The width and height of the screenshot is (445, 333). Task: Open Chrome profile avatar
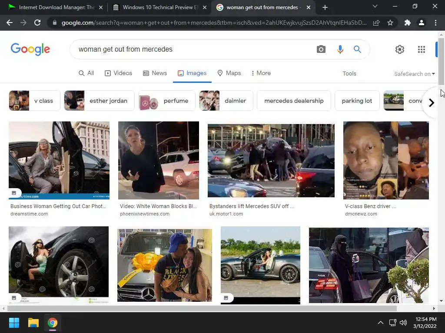coord(422,23)
